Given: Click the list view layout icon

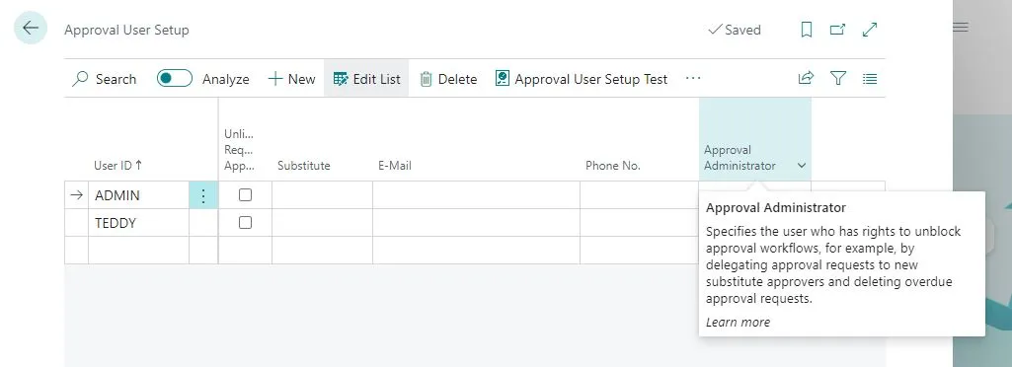Looking at the screenshot, I should (x=870, y=79).
